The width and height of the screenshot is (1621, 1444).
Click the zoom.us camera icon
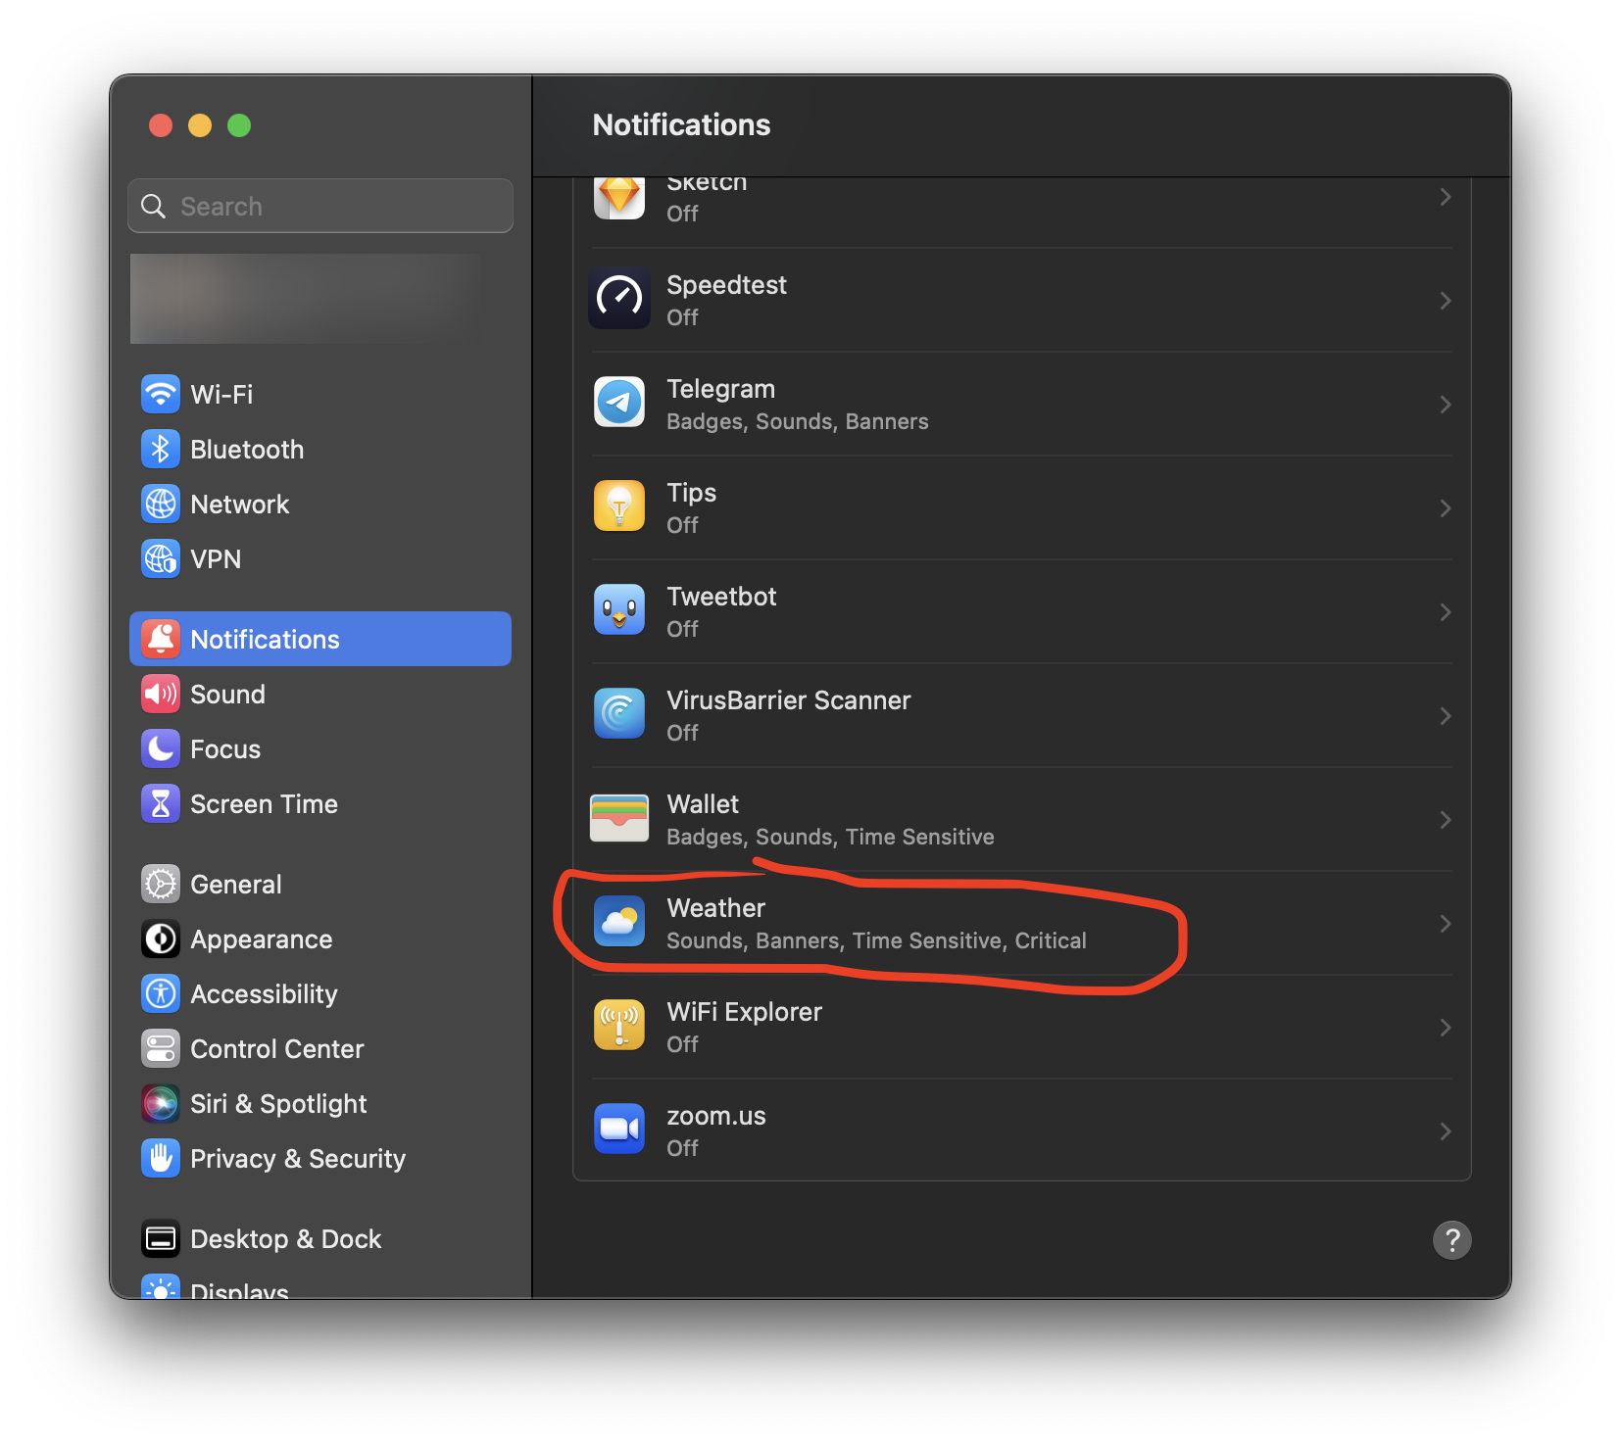click(619, 1130)
